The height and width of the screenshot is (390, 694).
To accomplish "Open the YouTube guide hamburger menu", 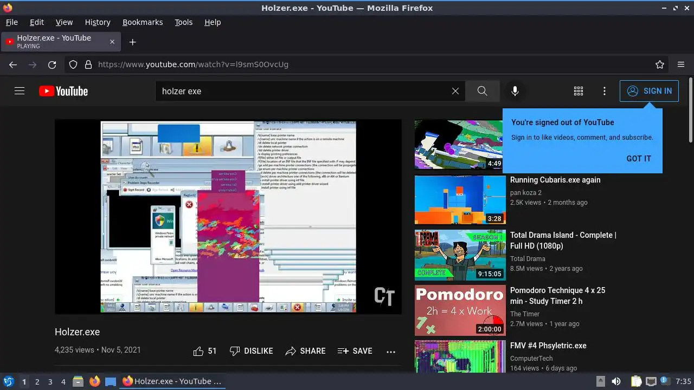I will coord(20,91).
